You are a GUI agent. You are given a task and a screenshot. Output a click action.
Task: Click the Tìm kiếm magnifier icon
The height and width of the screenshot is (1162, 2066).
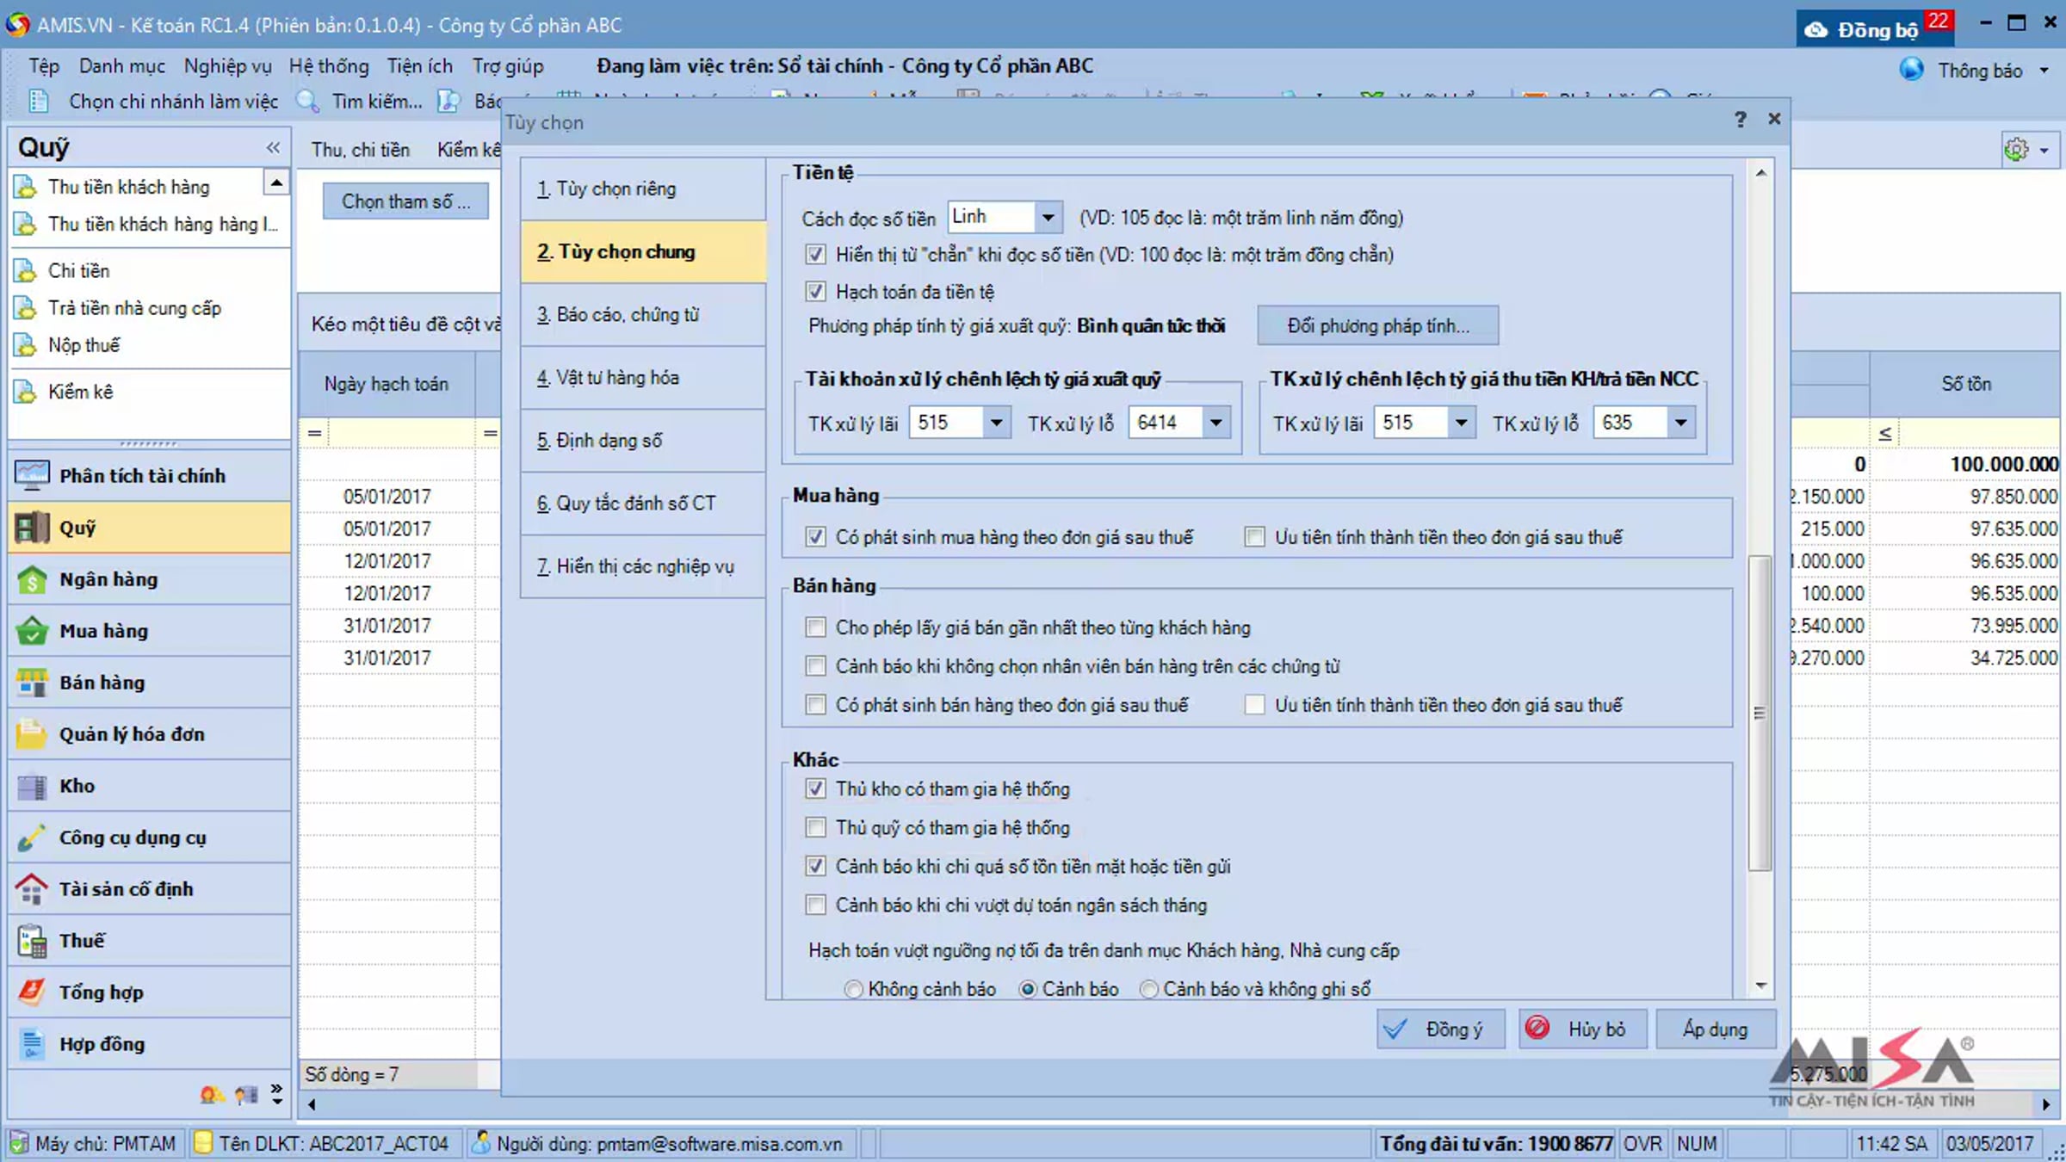pos(307,101)
